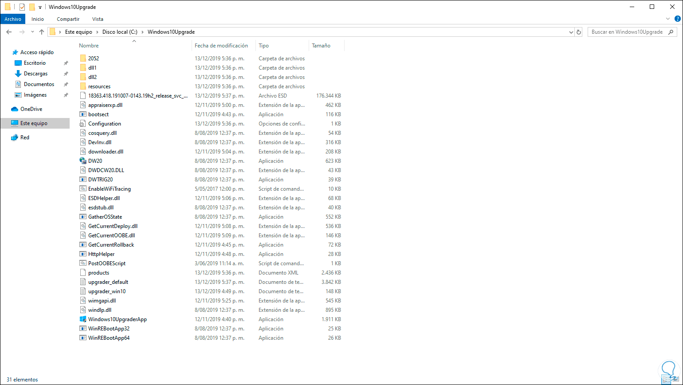
Task: Open Descargas in the navigation pane
Action: pyautogui.click(x=35, y=74)
